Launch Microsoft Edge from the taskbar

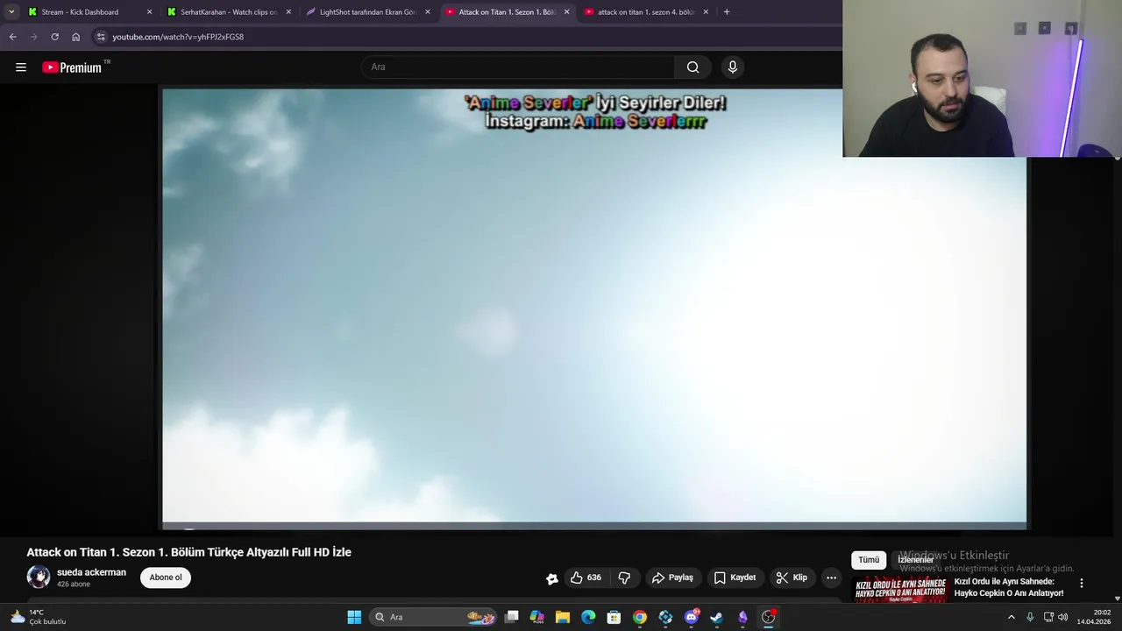click(x=588, y=617)
